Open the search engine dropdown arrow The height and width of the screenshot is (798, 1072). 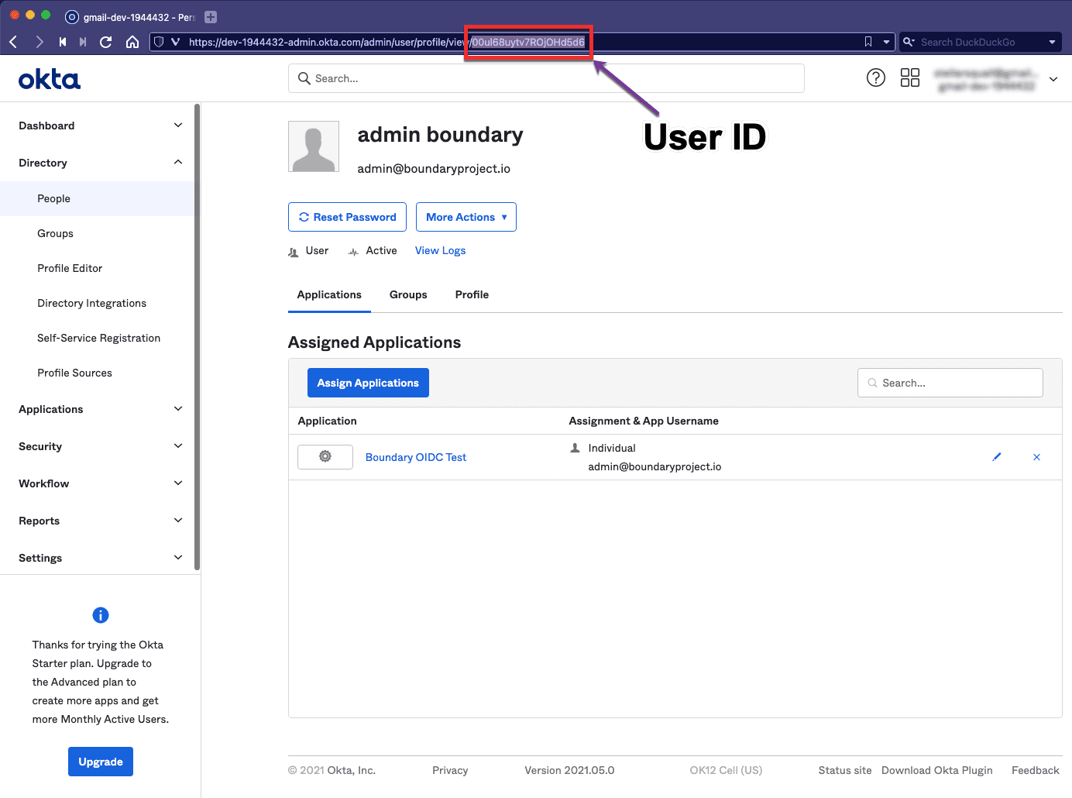[x=1052, y=42]
